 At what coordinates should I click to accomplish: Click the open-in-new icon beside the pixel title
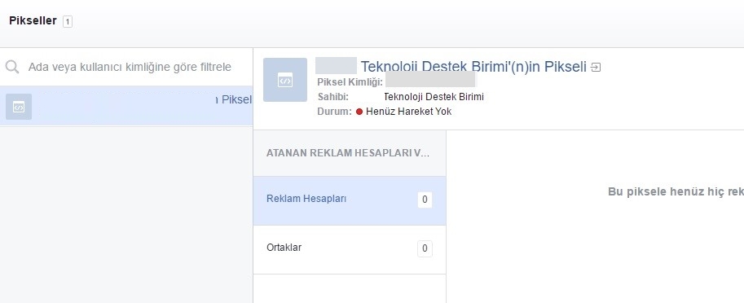click(596, 68)
